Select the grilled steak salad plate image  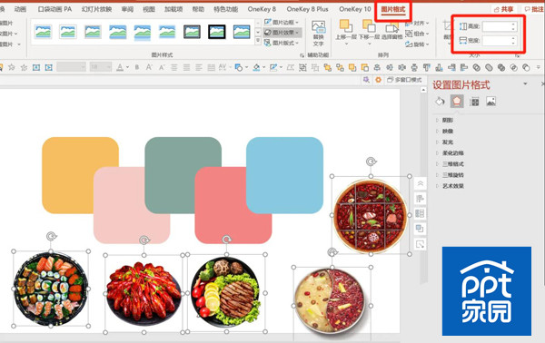(226, 293)
